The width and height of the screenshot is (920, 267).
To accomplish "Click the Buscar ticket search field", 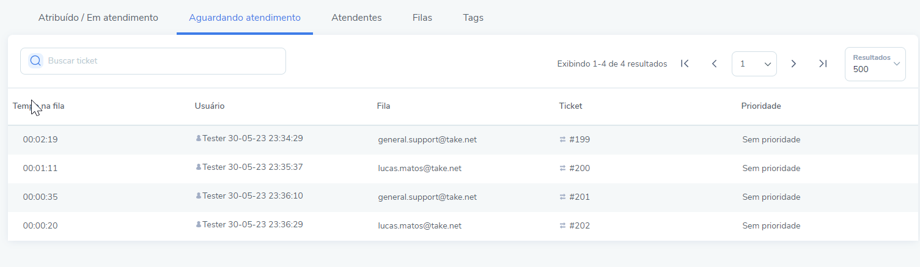I will click(153, 61).
